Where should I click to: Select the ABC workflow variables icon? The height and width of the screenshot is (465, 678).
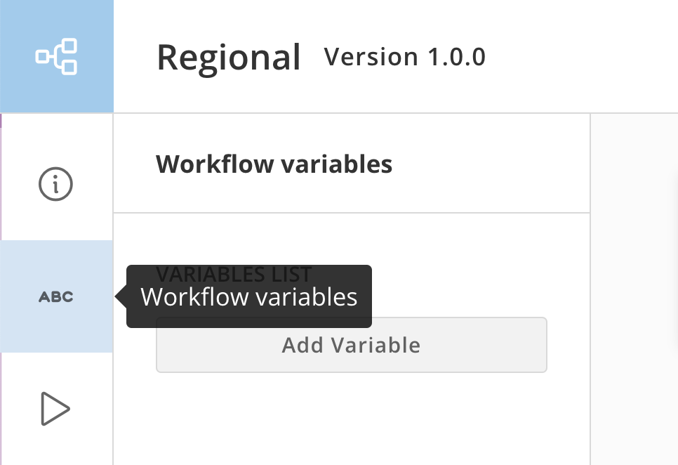56,296
